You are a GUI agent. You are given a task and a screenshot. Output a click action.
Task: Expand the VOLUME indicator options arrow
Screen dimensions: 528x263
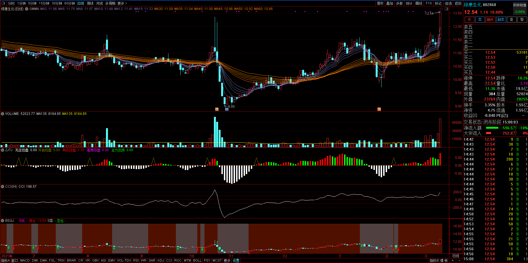2,114
